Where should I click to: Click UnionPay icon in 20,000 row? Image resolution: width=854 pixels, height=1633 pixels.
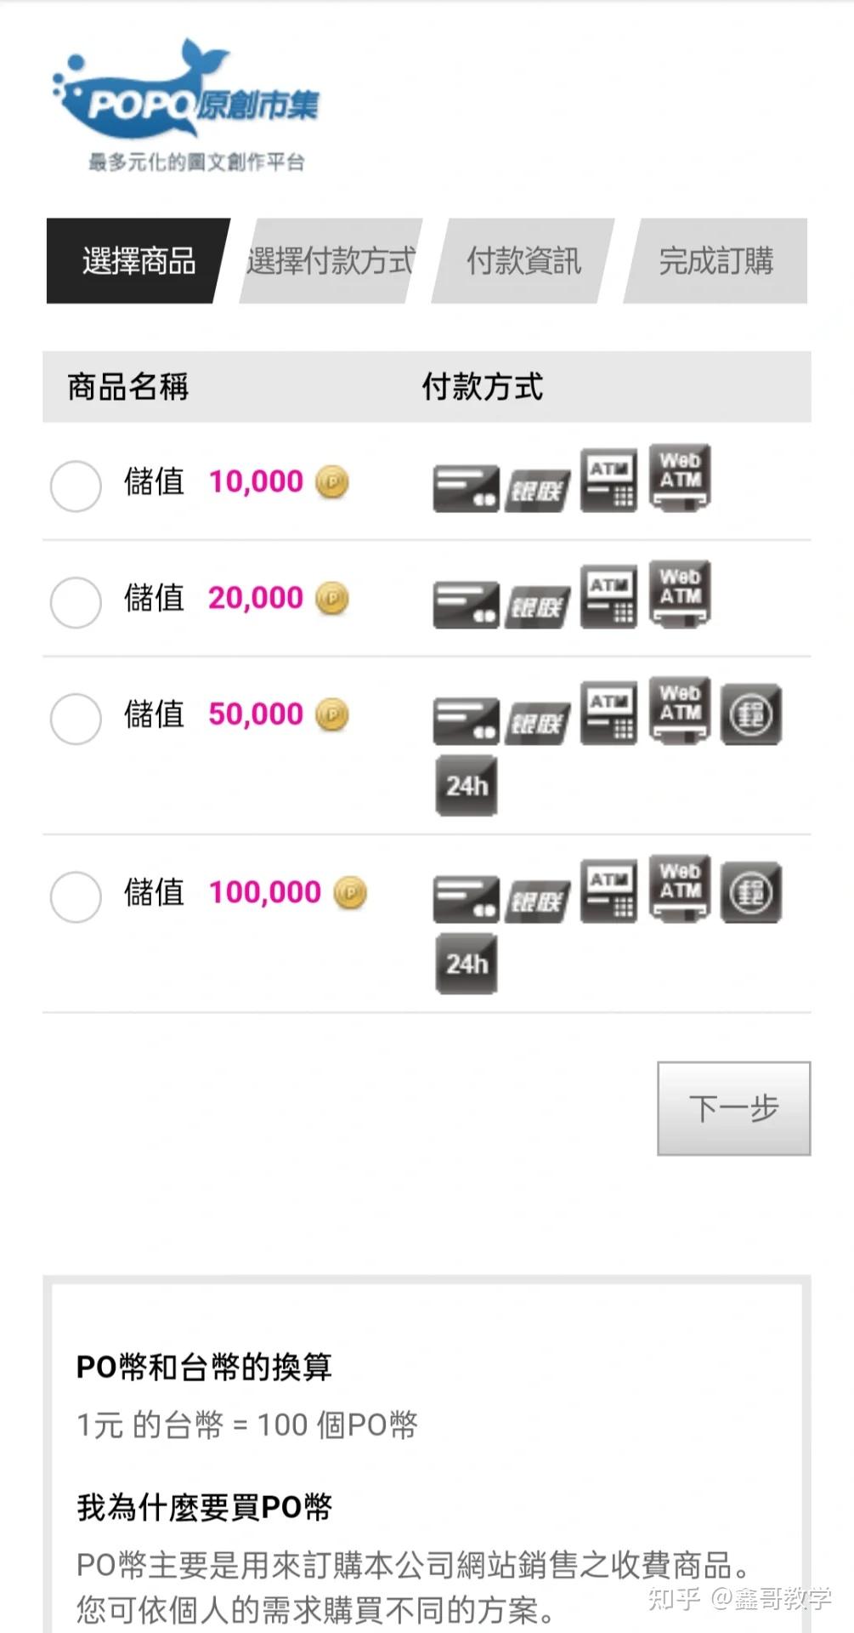click(x=537, y=606)
